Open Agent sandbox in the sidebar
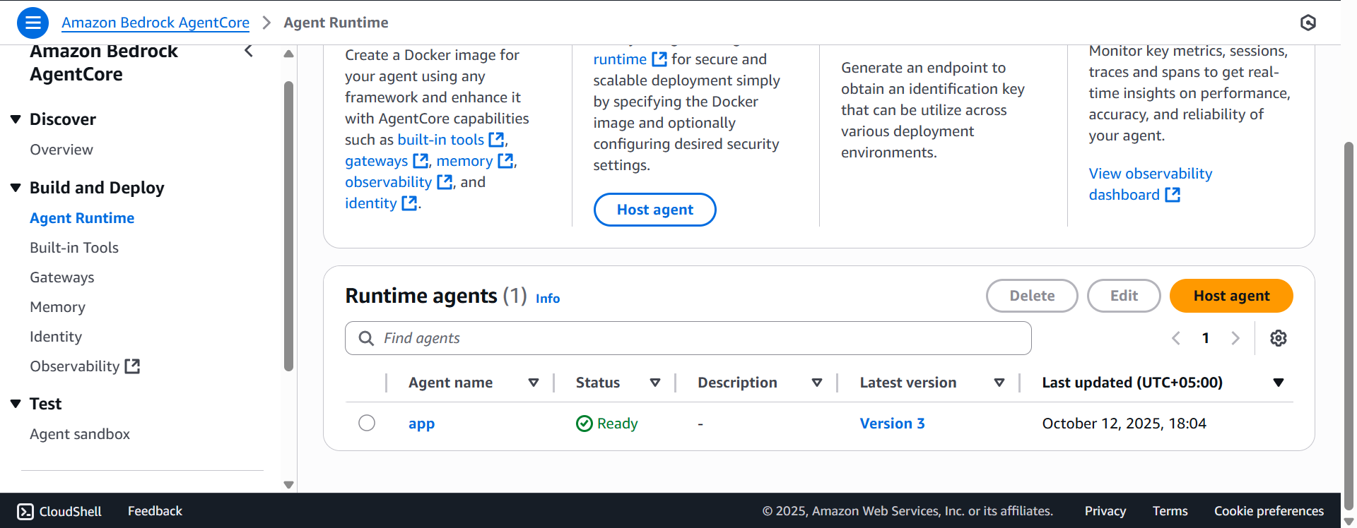This screenshot has width=1357, height=528. pyautogui.click(x=80, y=434)
